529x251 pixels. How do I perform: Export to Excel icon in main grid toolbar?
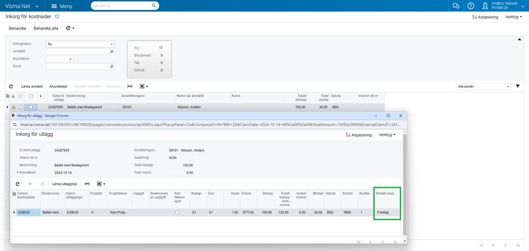click(142, 87)
